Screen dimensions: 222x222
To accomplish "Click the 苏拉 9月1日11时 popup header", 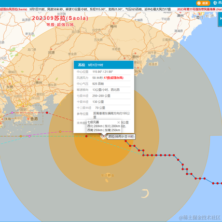I will (104, 65).
